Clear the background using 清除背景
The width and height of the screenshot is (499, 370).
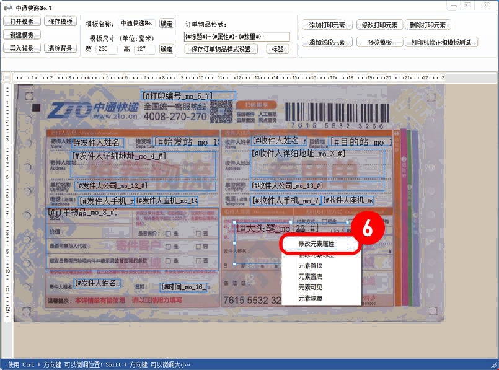[x=59, y=49]
